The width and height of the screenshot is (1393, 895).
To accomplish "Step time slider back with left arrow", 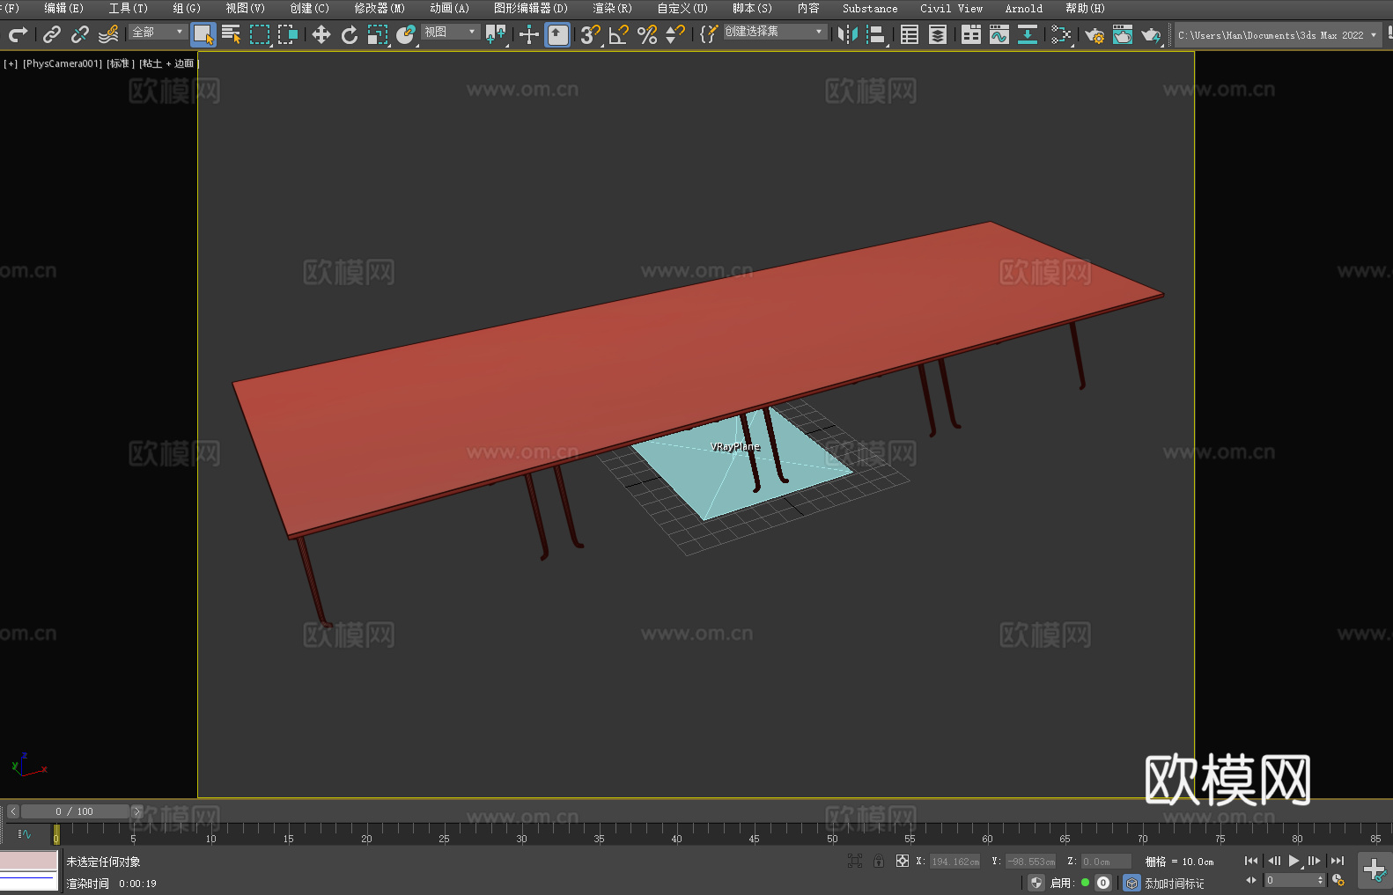I will [13, 811].
